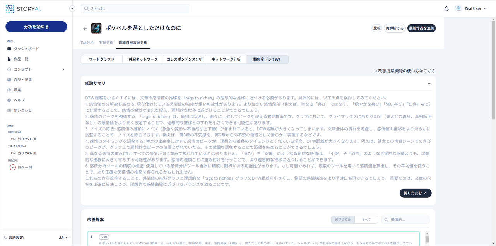Click the 改善提案 heading
This screenshot has width=496, height=246.
96,220
